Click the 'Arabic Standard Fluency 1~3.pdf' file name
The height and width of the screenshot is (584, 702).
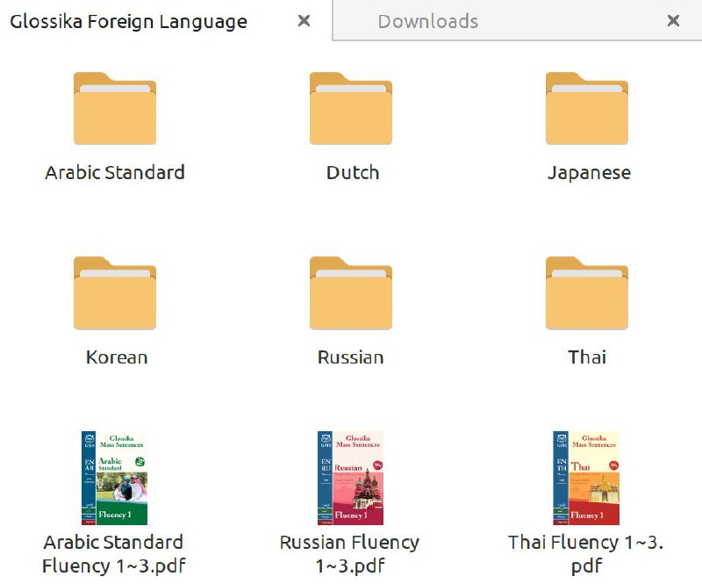(114, 554)
